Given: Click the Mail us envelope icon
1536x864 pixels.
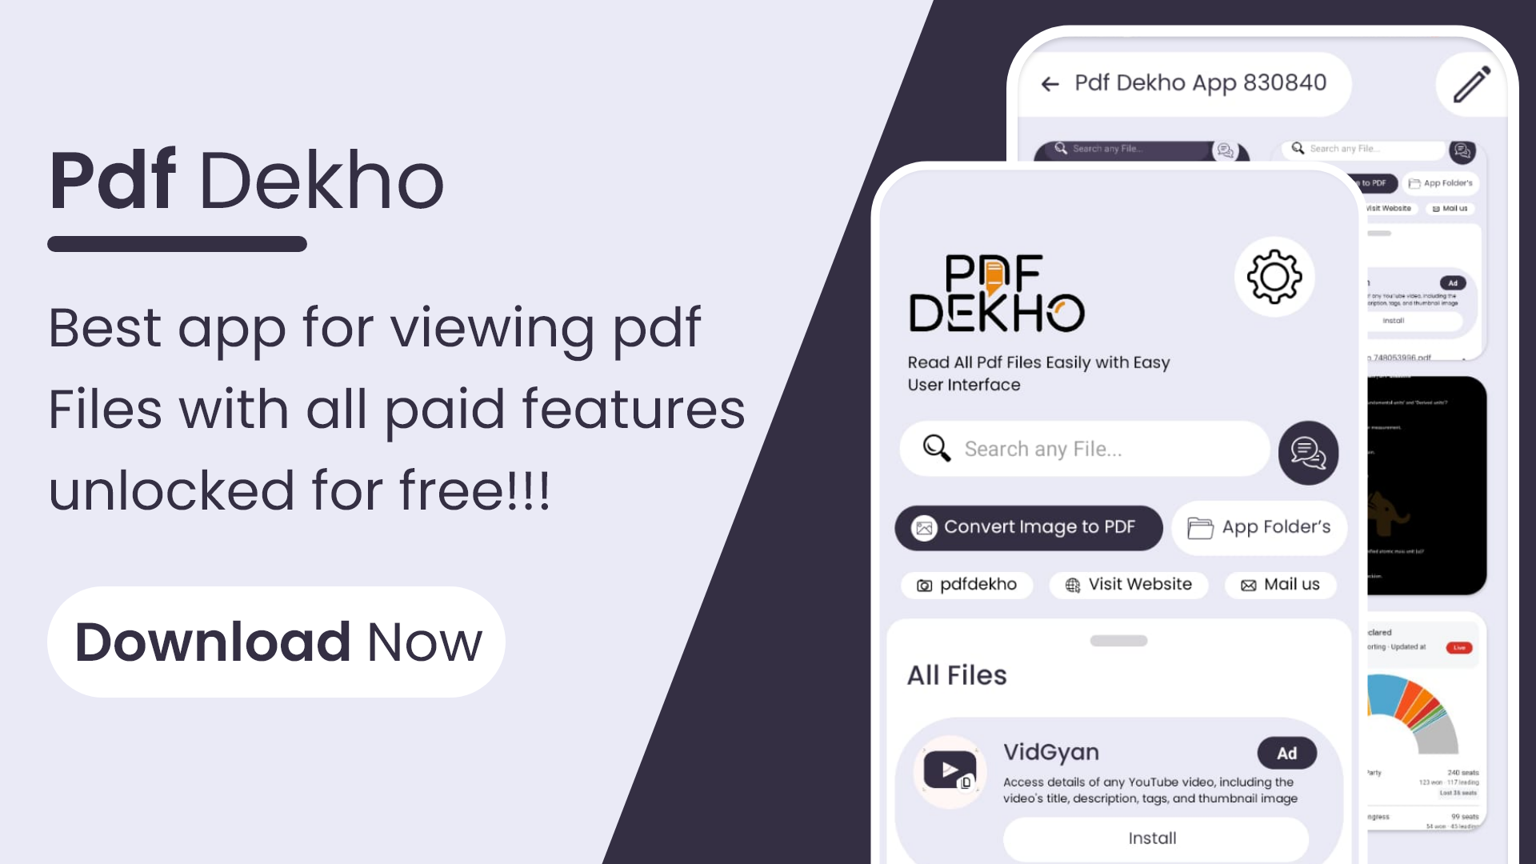Looking at the screenshot, I should (x=1248, y=585).
